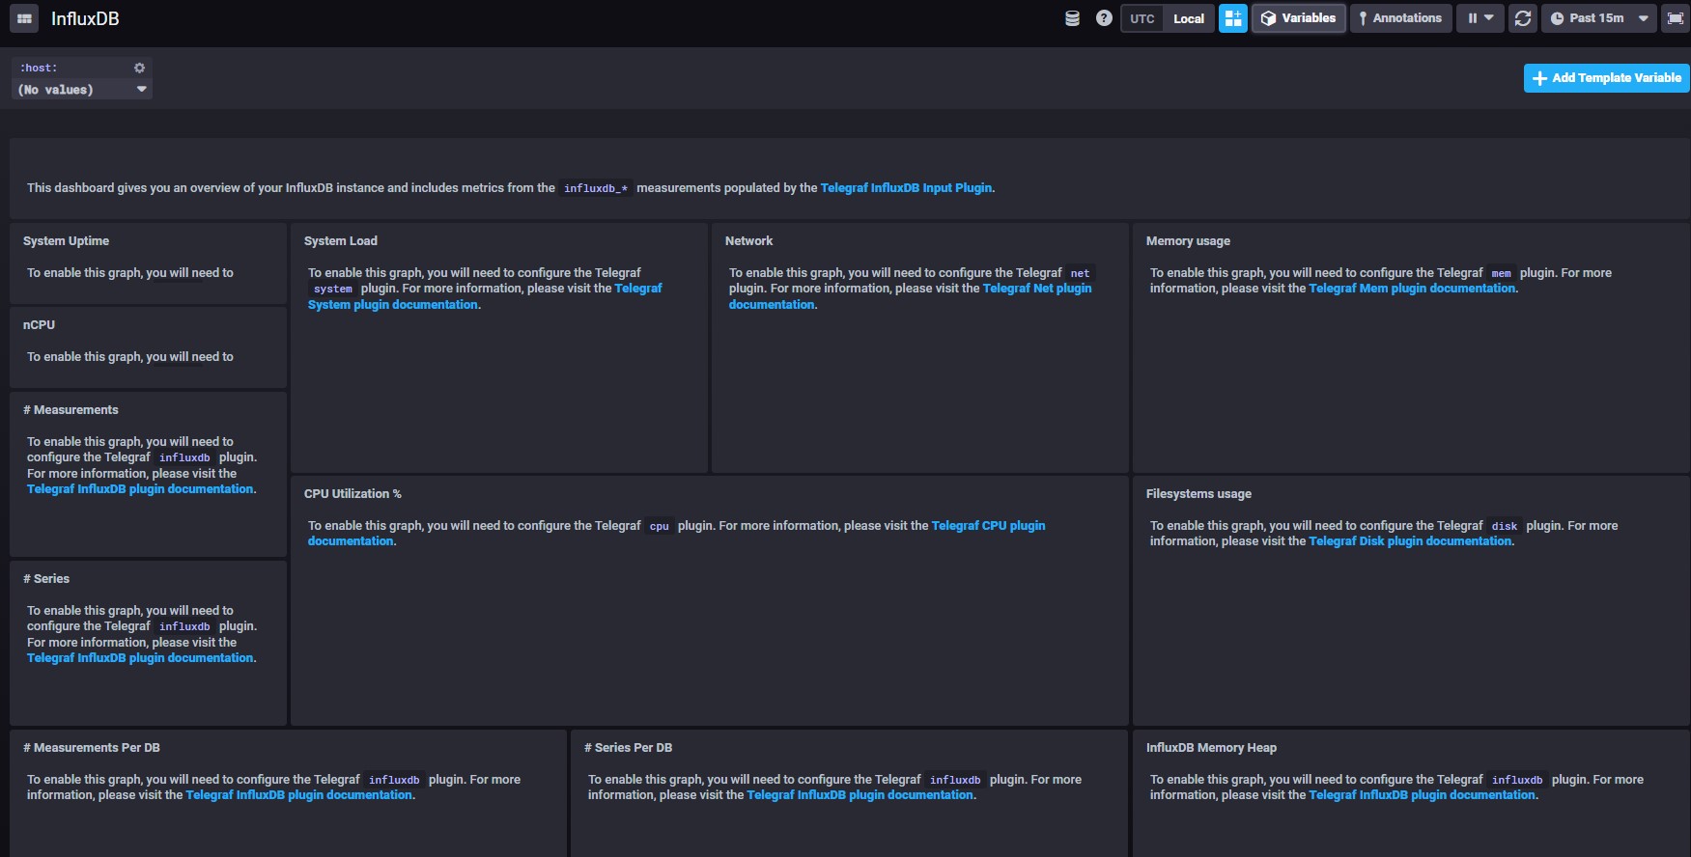
Task: Switch timezone to Local
Action: (x=1189, y=18)
